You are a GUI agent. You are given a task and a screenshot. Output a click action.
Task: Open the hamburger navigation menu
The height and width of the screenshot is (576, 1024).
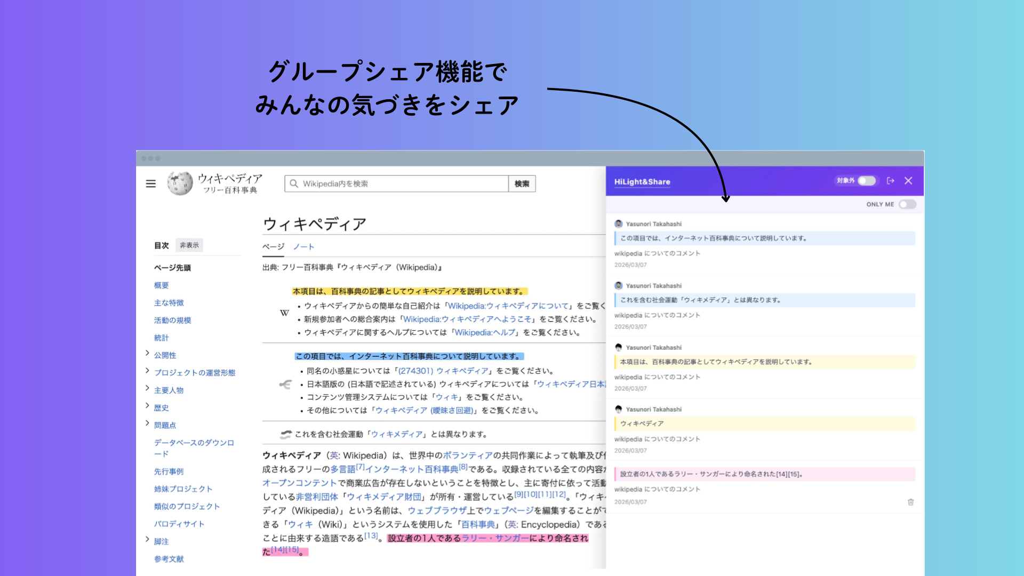coord(150,183)
